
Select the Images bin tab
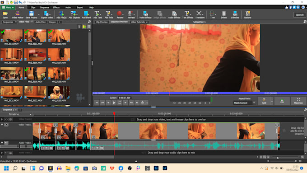point(52,22)
